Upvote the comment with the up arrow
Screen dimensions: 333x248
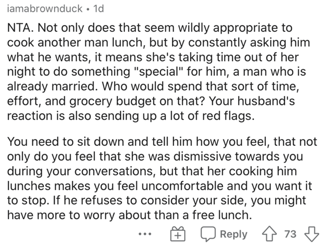[269, 234]
